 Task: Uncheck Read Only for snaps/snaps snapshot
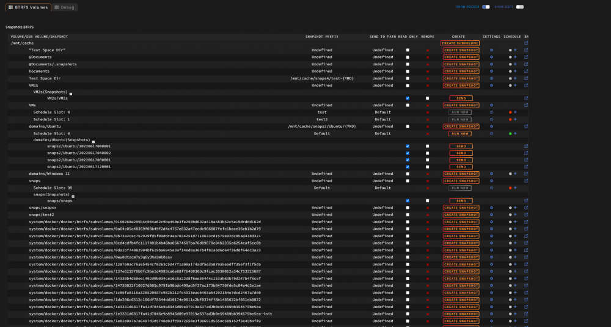pos(408,201)
